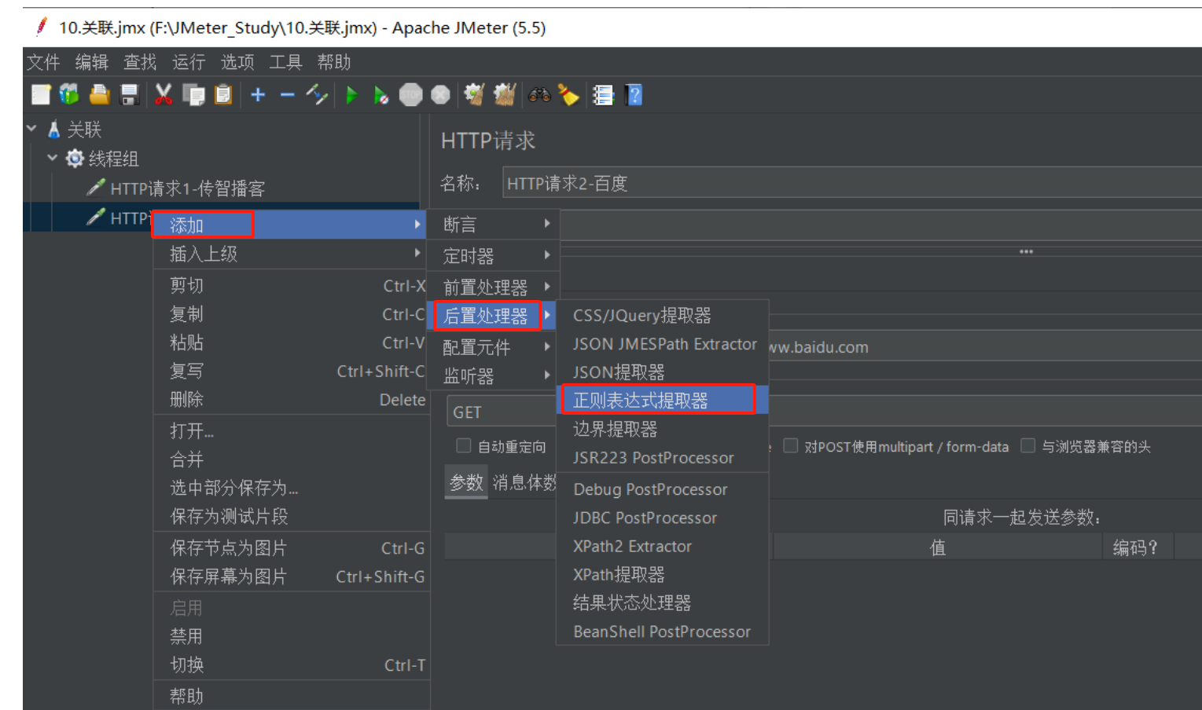Viewport: 1202px width, 710px height.
Task: Choose CSS/JQuery提取器 post processor
Action: click(662, 315)
